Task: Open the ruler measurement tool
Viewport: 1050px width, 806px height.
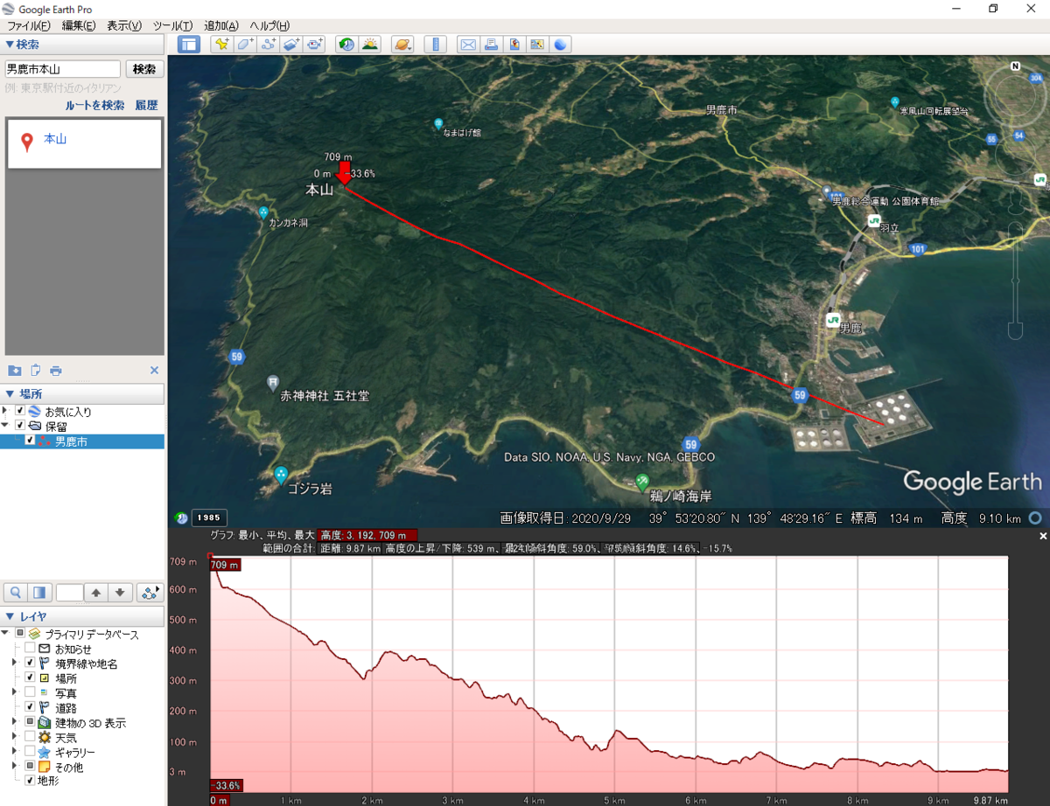Action: click(435, 44)
